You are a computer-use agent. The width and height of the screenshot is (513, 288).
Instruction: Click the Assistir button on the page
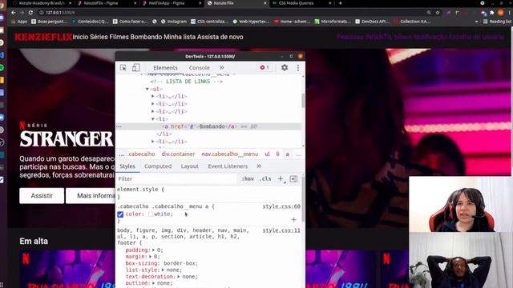(42, 195)
